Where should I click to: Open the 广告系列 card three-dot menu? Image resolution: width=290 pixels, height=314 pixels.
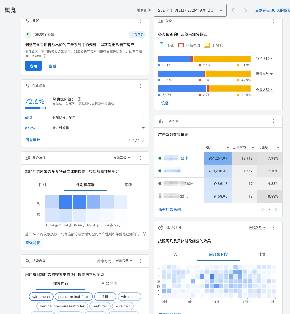(x=274, y=121)
